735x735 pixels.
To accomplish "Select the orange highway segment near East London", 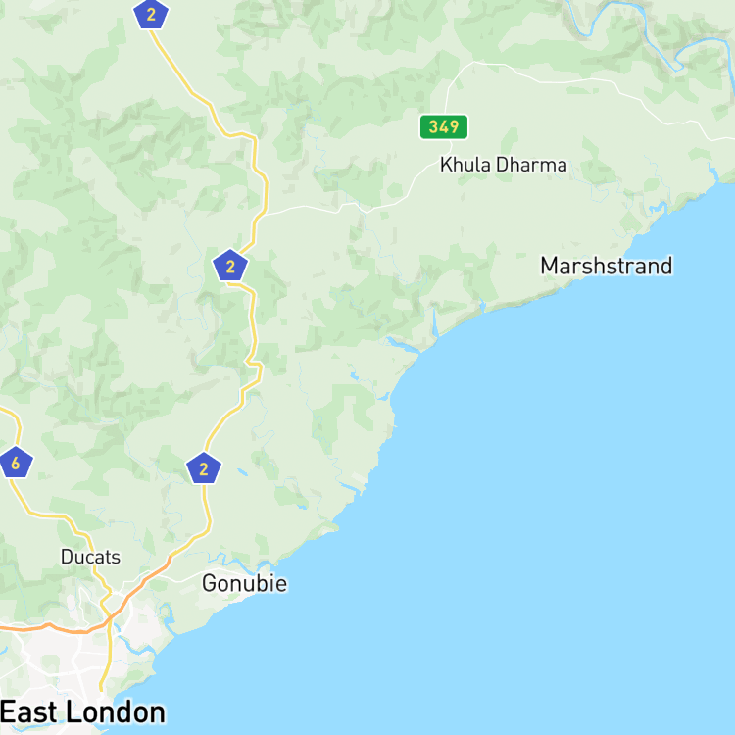I will click(x=136, y=592).
